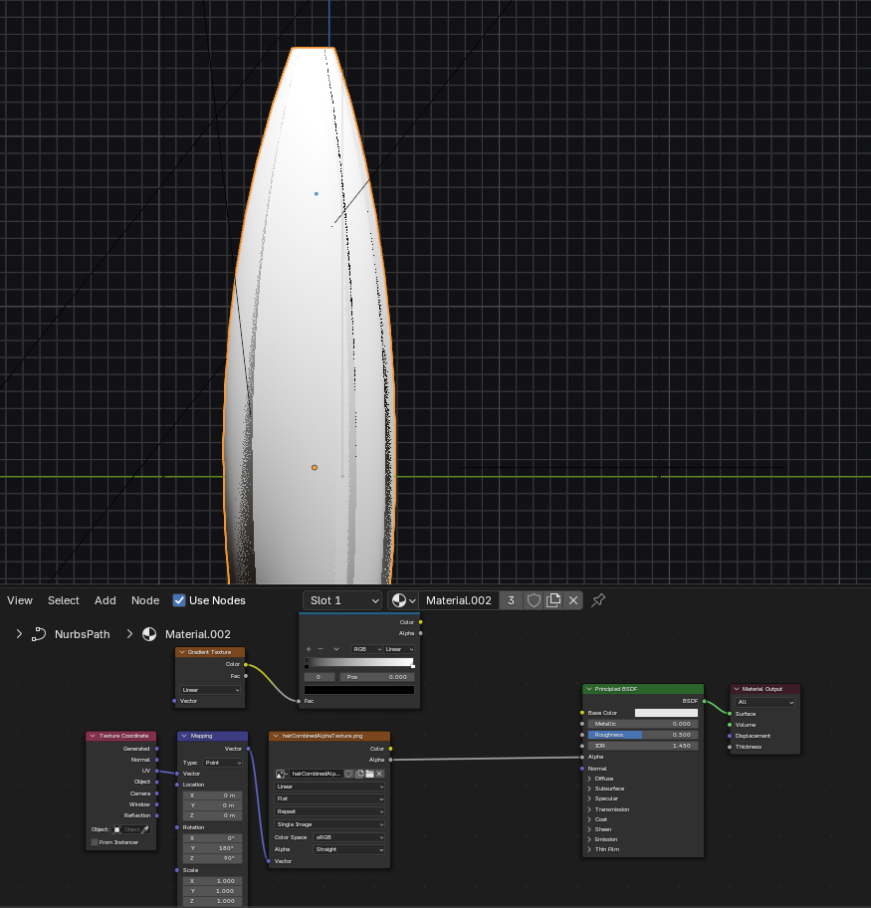Viewport: 871px width, 908px height.
Task: Add a color stop with the plus icon
Action: [x=309, y=649]
